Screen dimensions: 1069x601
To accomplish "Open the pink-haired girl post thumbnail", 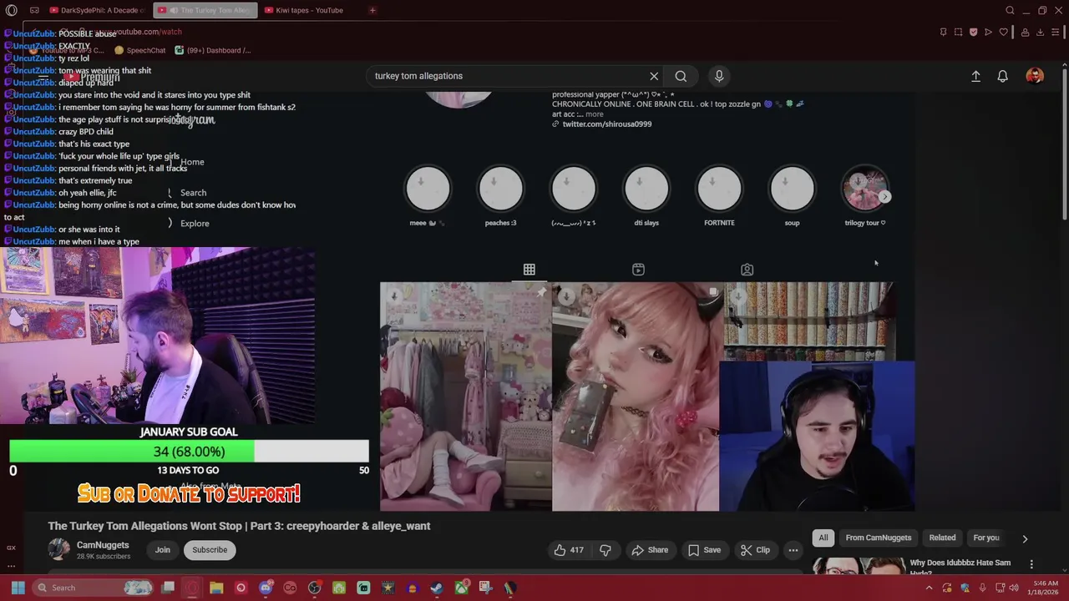I will [636, 396].
